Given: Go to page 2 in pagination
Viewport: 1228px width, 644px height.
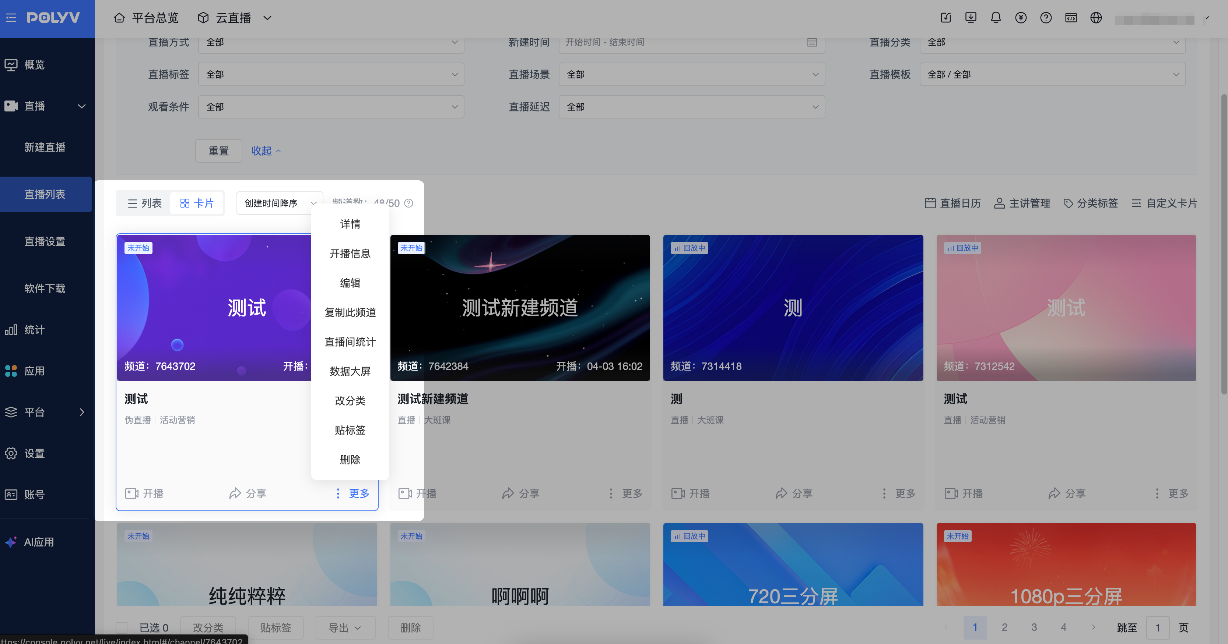Looking at the screenshot, I should click(x=1004, y=627).
